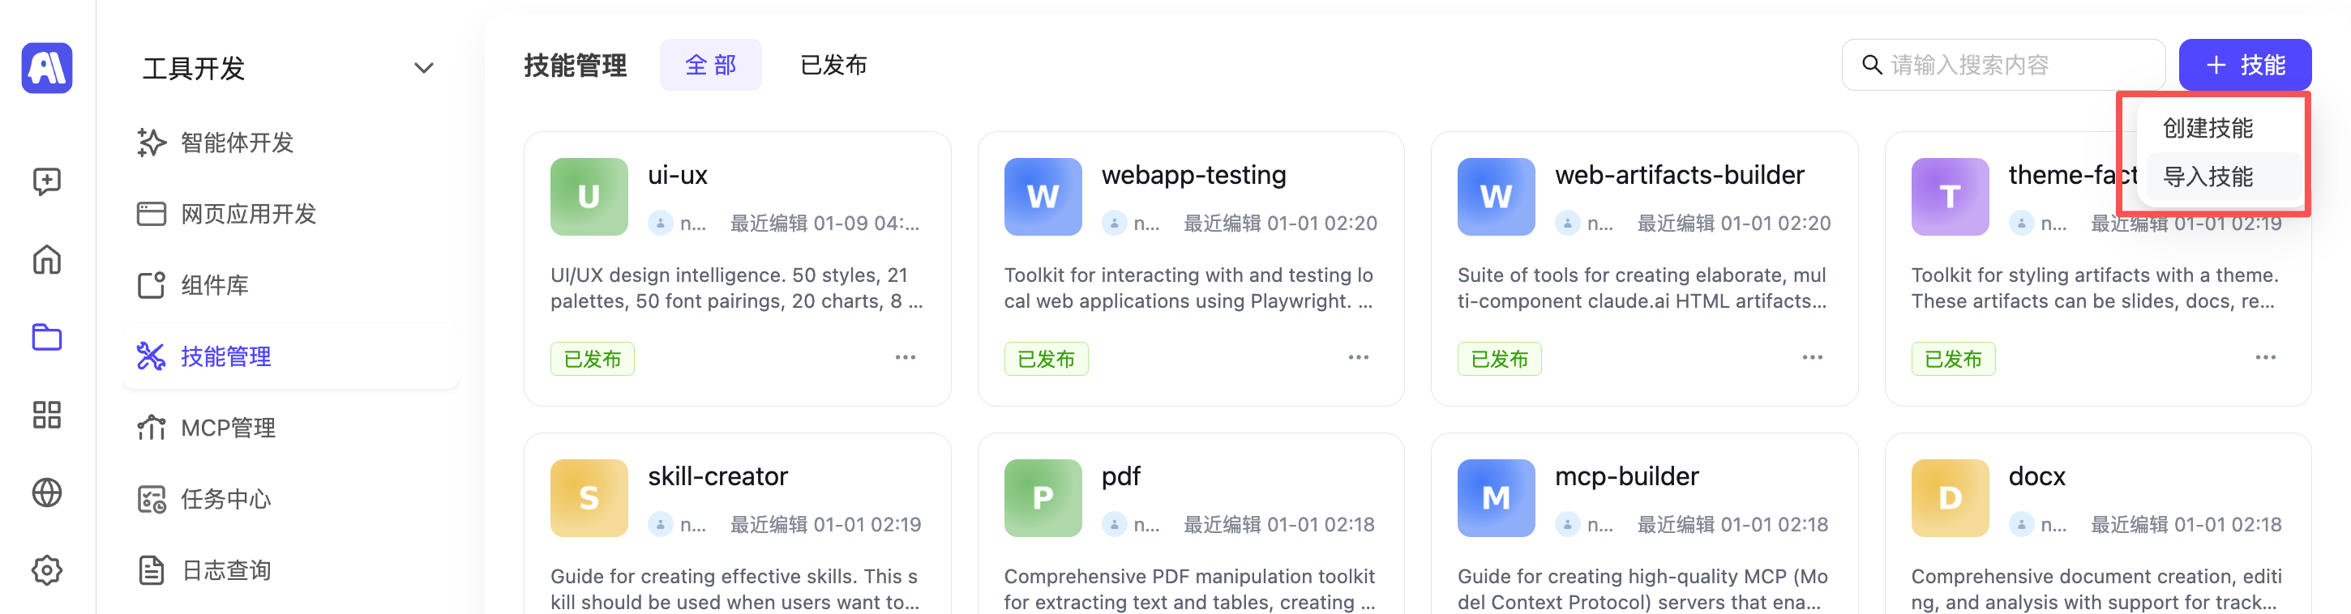
Task: Open 智能体开发 in the sidebar
Action: (237, 143)
